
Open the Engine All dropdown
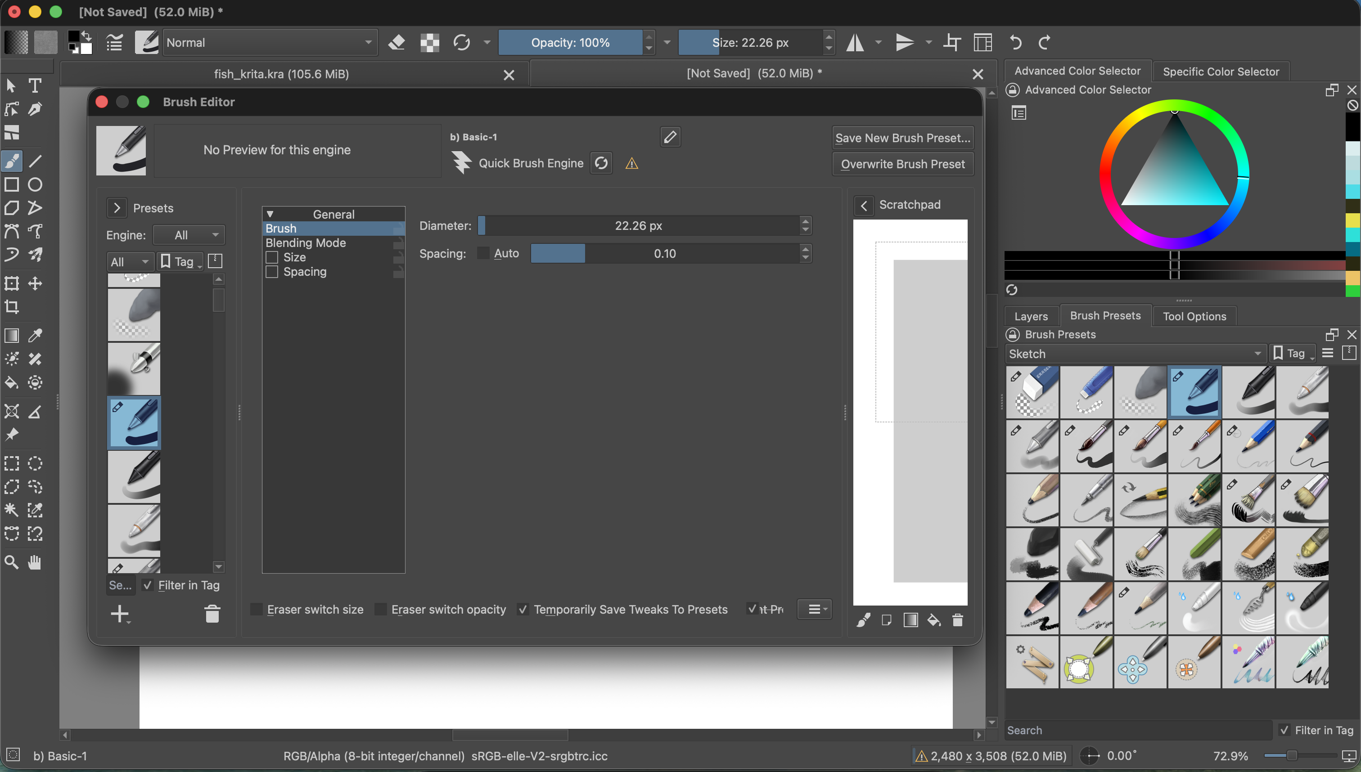tap(189, 235)
